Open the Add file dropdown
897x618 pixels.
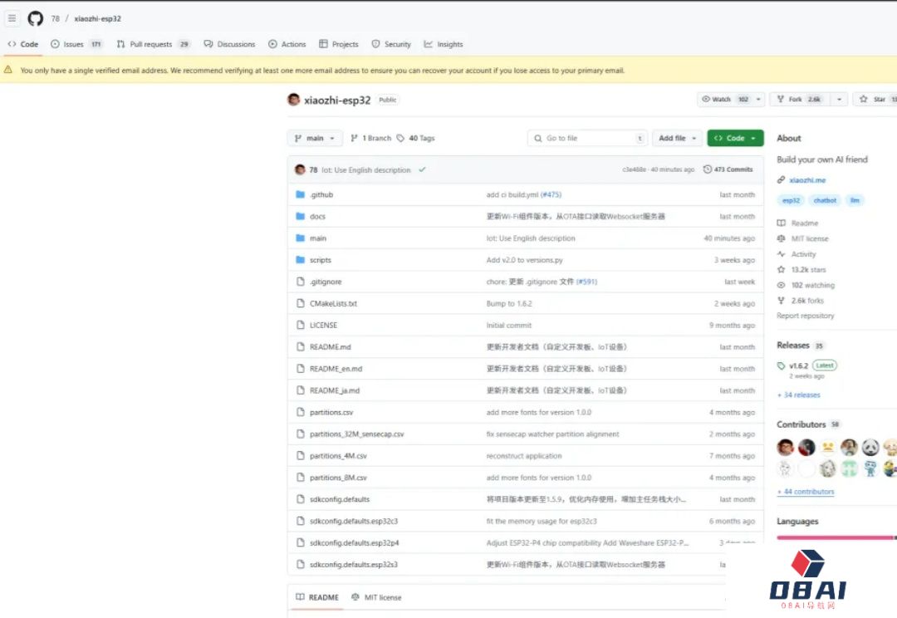pyautogui.click(x=678, y=138)
